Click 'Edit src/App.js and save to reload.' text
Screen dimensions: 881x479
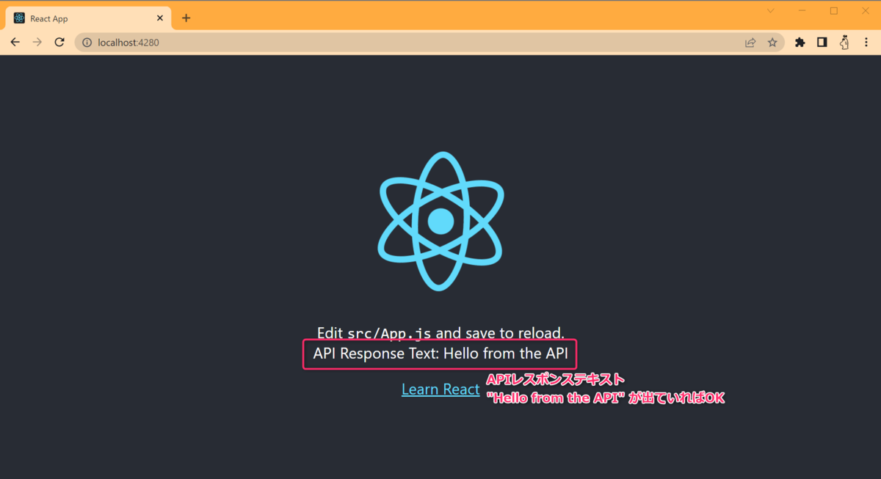(x=440, y=333)
